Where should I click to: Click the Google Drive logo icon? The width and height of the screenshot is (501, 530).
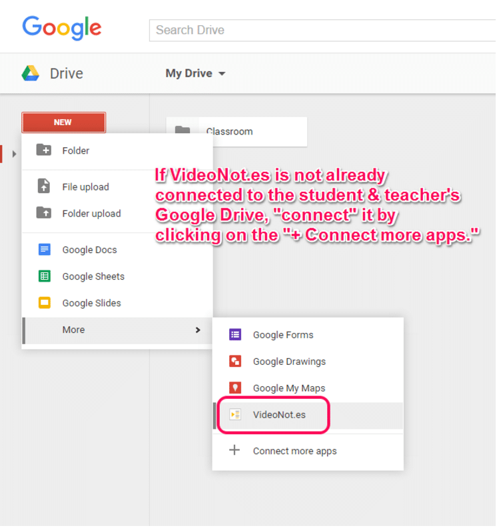31,73
